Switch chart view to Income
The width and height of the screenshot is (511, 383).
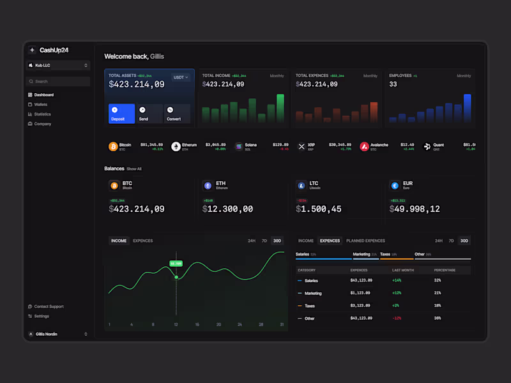(118, 241)
